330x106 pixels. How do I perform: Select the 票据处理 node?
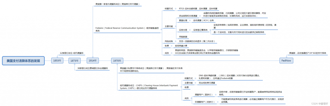pos(183,21)
